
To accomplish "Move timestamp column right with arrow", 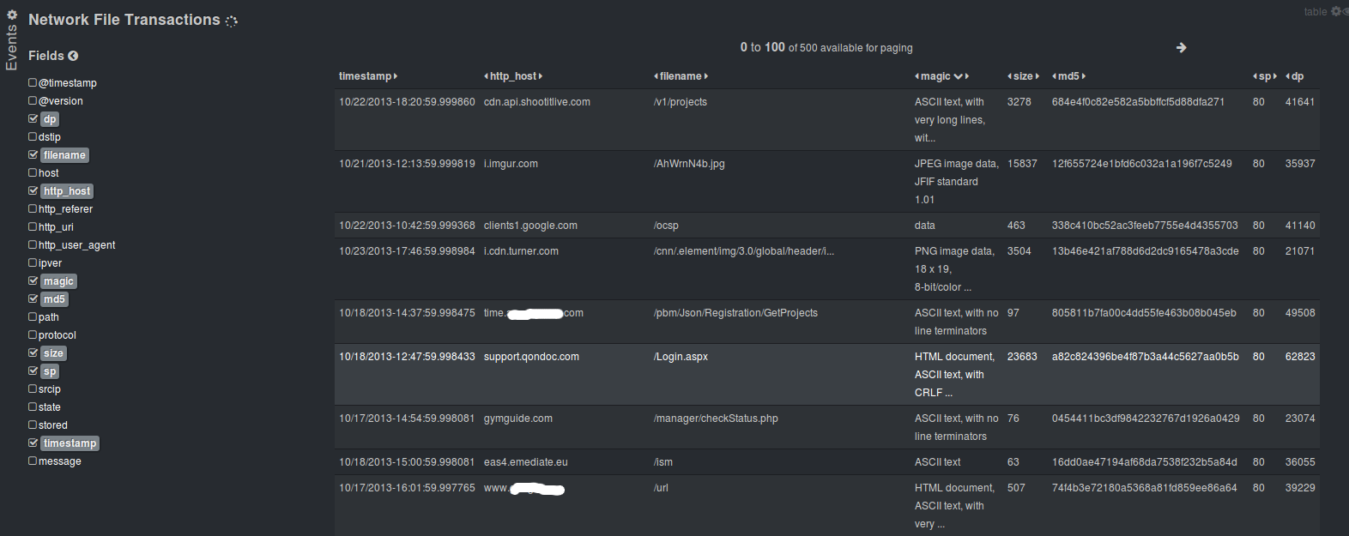I will 396,76.
